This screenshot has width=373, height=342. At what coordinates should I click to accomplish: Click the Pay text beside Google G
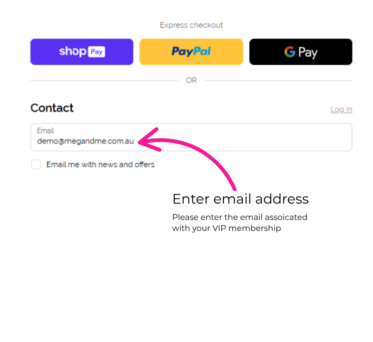308,53
